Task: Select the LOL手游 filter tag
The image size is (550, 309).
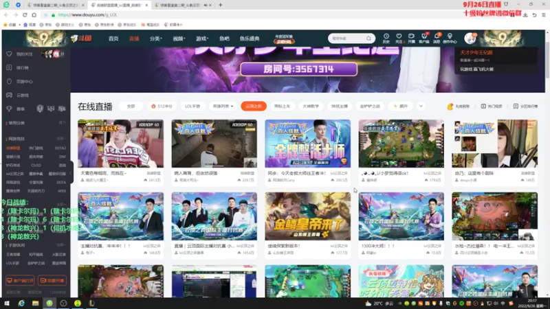Action: click(192, 106)
